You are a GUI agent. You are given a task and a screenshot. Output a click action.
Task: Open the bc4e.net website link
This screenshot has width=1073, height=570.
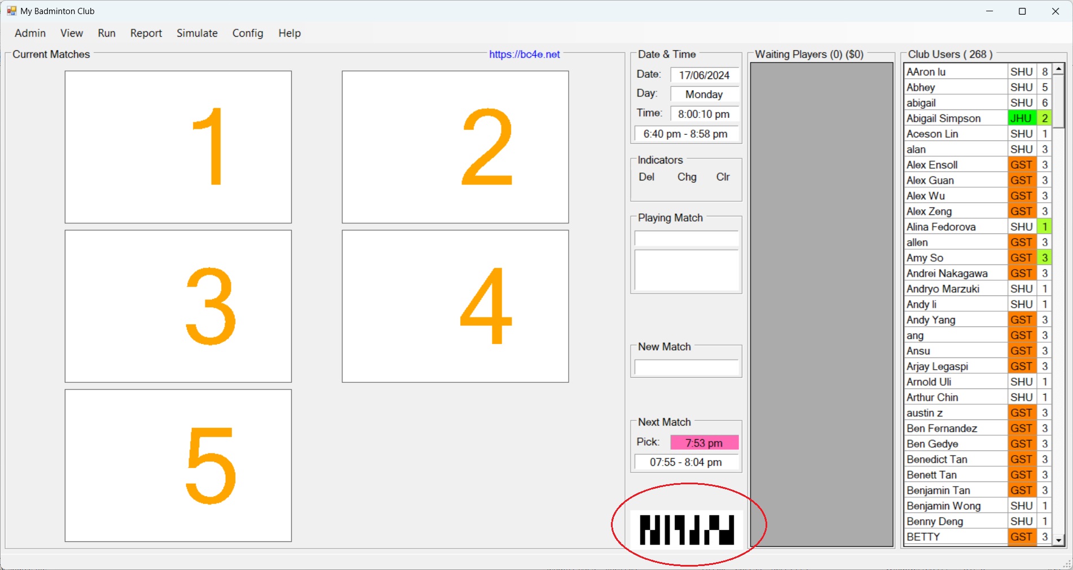(x=524, y=55)
